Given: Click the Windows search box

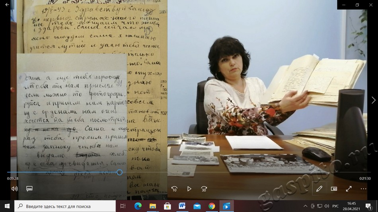Looking at the screenshot, I should tap(65, 206).
